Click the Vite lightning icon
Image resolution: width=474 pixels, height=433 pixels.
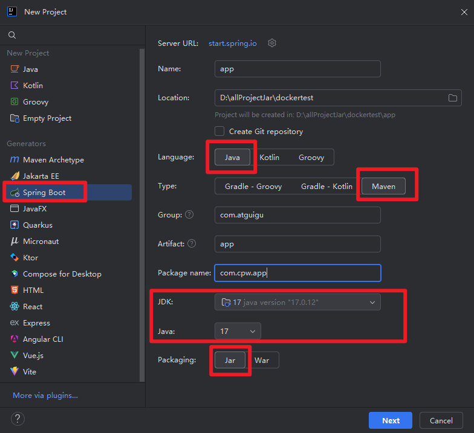pyautogui.click(x=15, y=371)
